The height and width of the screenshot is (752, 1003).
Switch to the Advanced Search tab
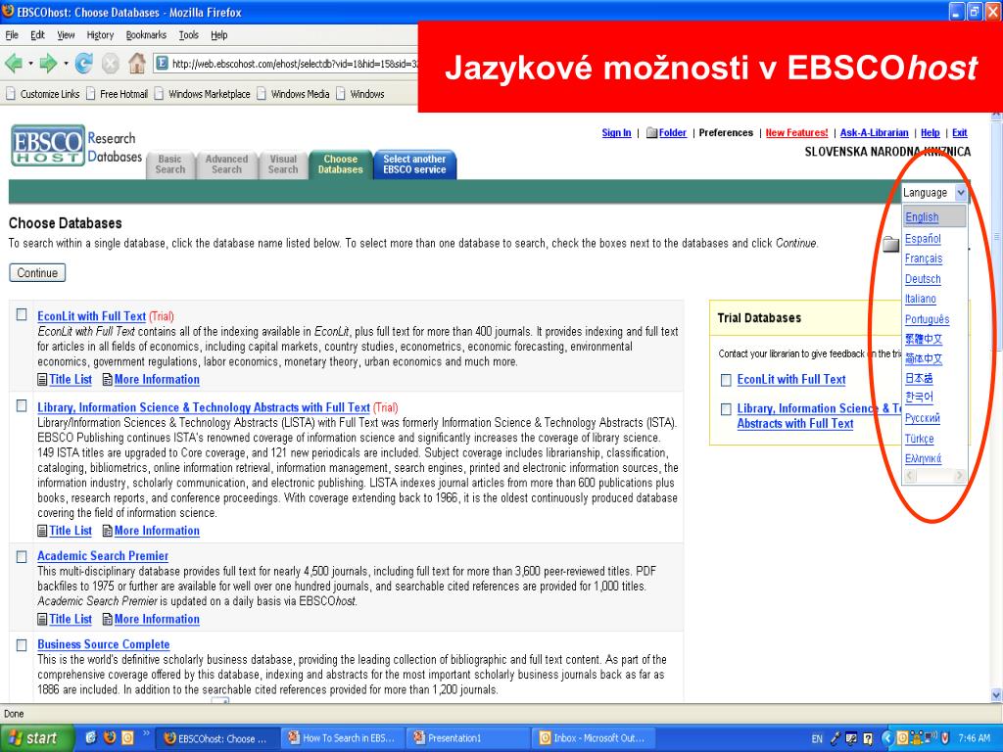pyautogui.click(x=226, y=164)
